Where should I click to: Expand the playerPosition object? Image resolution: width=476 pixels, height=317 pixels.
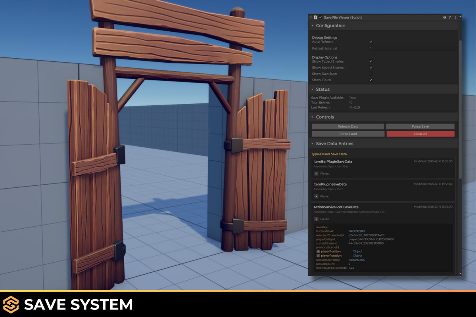pos(318,251)
